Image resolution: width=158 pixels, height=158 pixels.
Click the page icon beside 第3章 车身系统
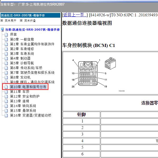(x=6, y=54)
